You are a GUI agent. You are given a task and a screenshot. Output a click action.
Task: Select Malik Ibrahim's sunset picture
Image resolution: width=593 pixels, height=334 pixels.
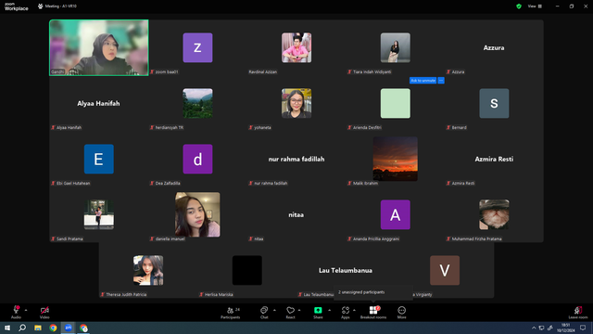(396, 159)
